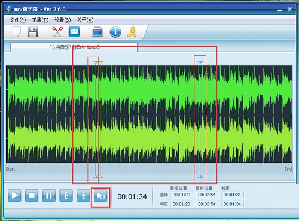Pause playback with the Pause button

[x=49, y=195]
